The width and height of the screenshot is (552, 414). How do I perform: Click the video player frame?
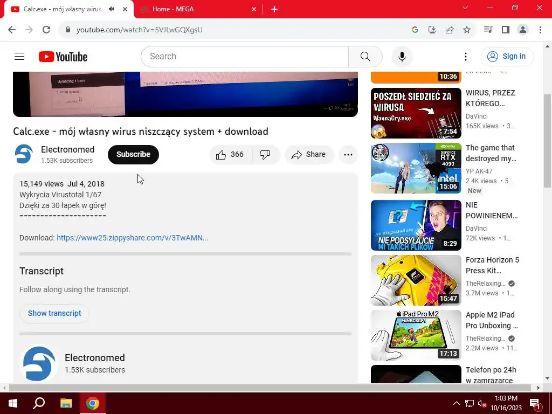pos(185,94)
